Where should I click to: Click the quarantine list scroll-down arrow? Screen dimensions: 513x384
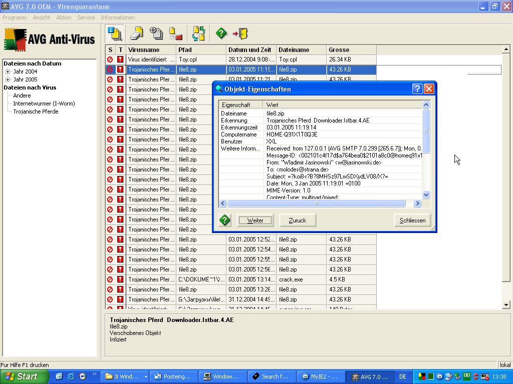click(x=506, y=305)
